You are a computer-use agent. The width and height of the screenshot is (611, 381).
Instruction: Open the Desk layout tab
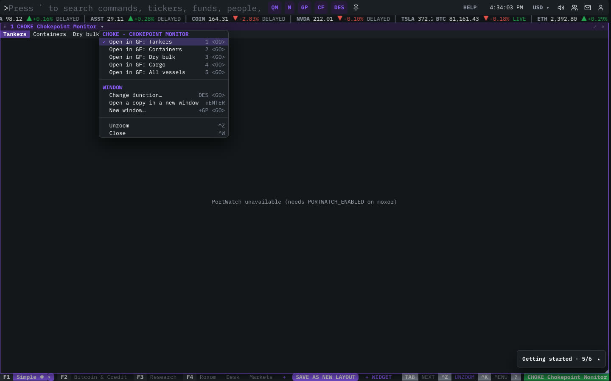pos(233,377)
